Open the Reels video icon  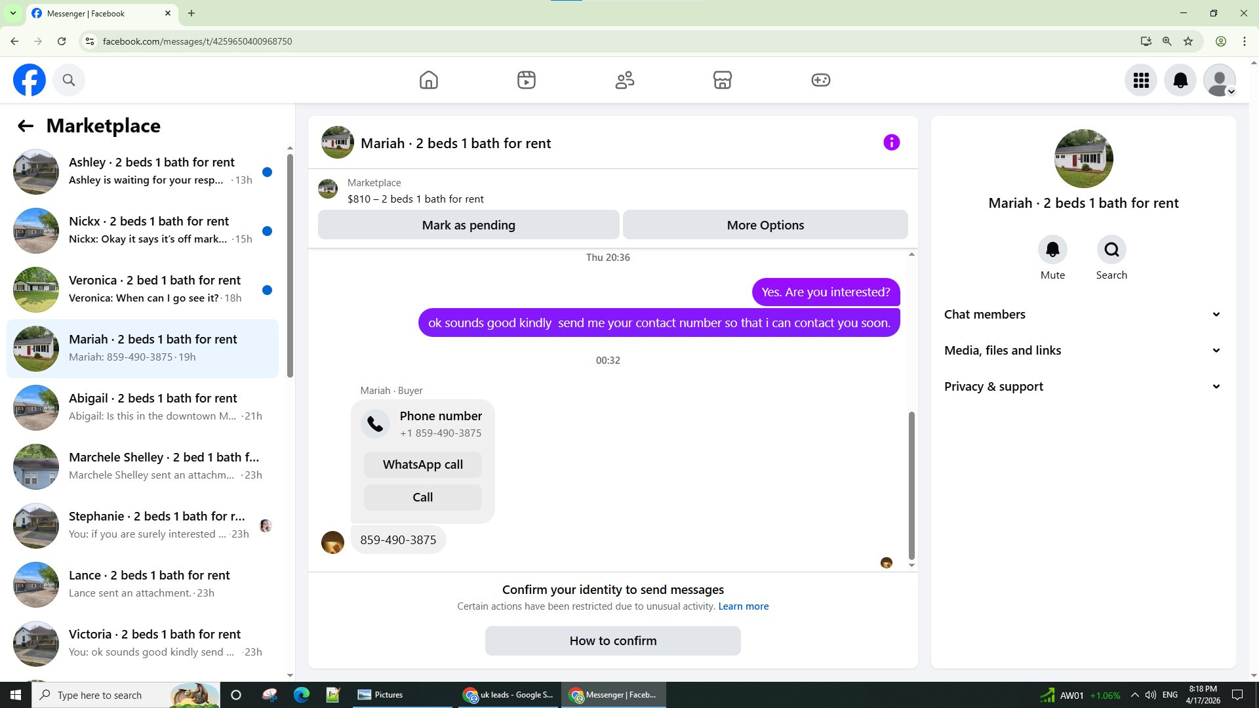point(526,80)
